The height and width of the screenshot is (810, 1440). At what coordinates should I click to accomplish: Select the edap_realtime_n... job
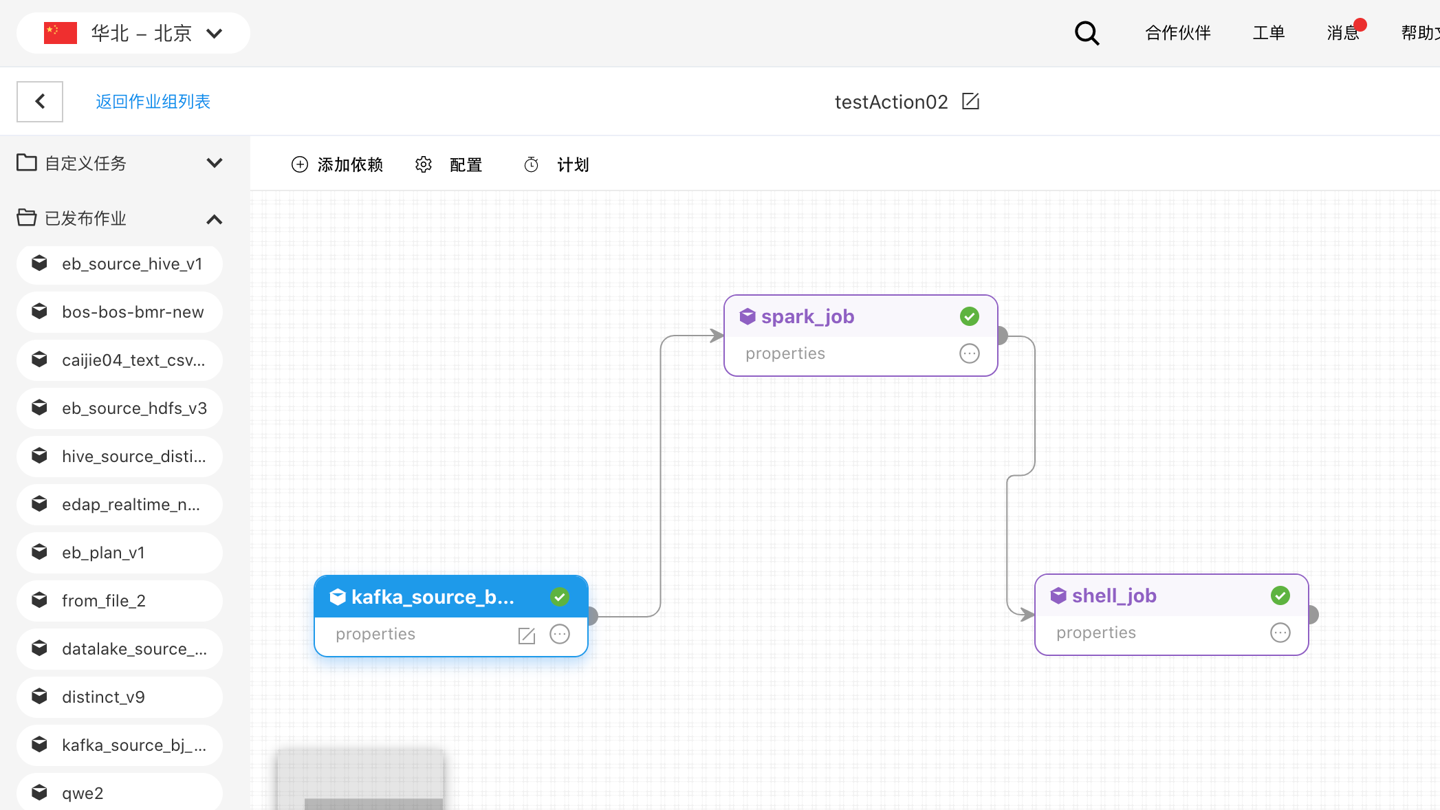[120, 505]
